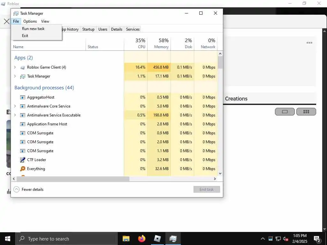The height and width of the screenshot is (245, 327).
Task: Click the Application Frame Host icon
Action: click(x=23, y=124)
